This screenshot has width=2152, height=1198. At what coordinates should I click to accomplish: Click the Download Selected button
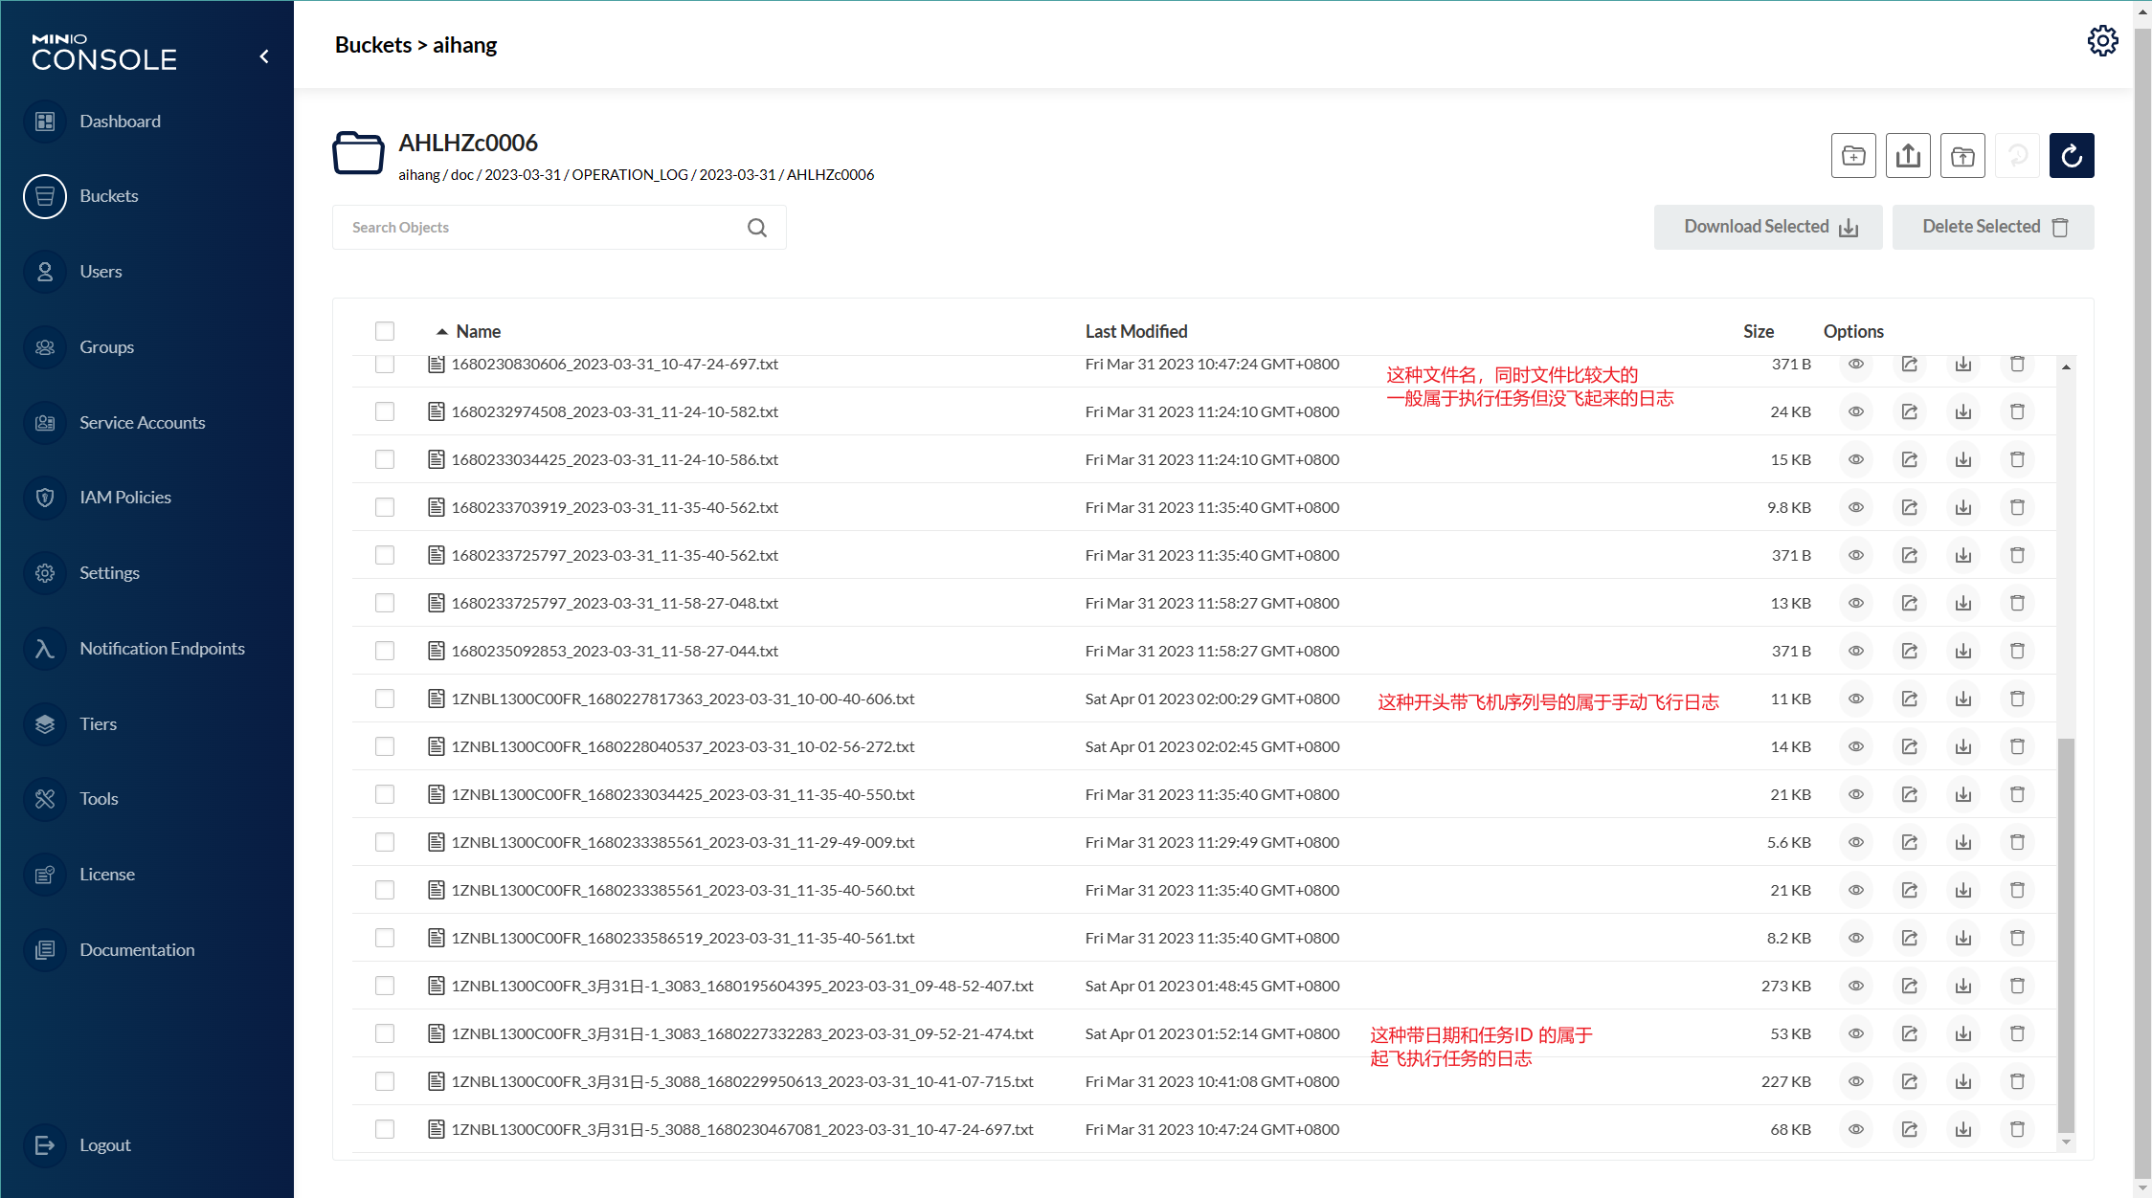tap(1767, 227)
